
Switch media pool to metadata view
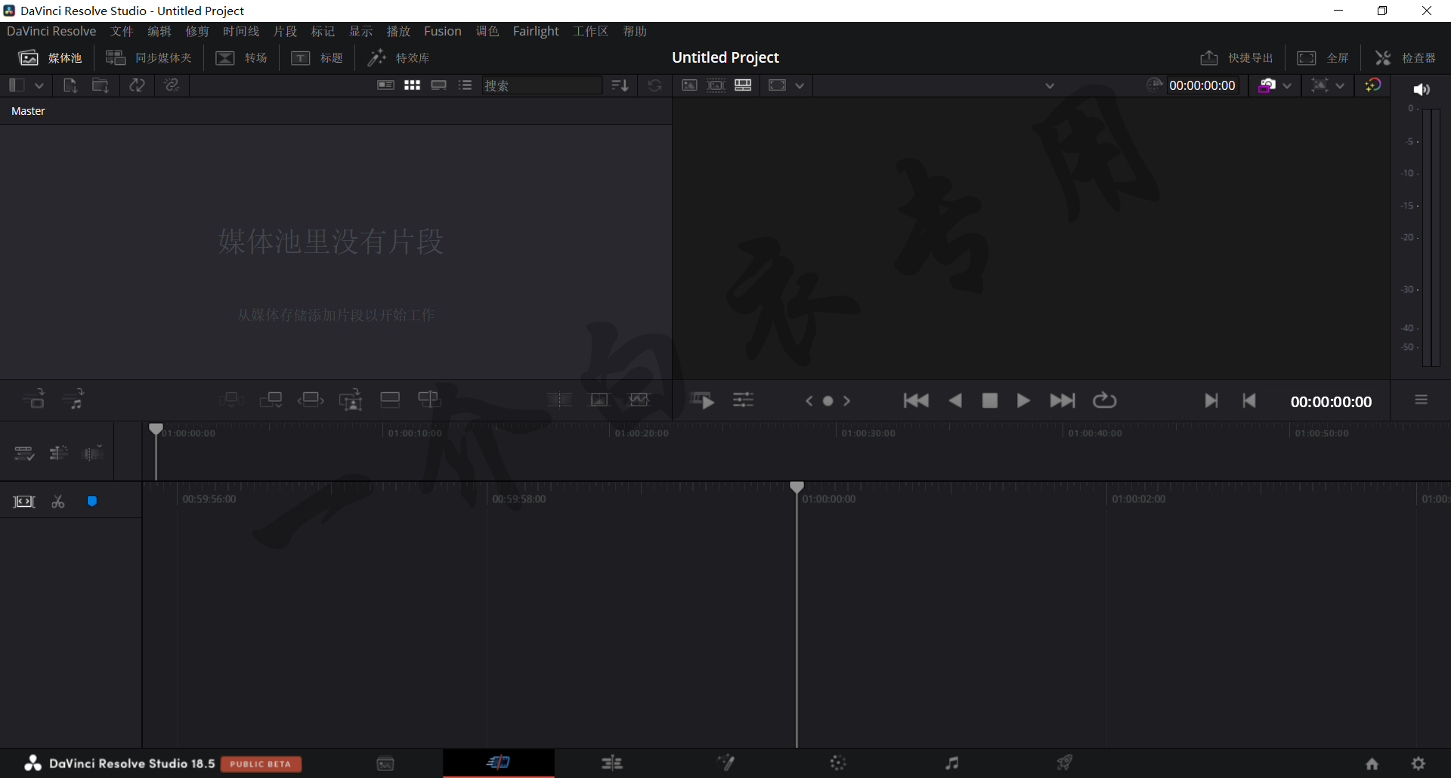click(x=385, y=85)
